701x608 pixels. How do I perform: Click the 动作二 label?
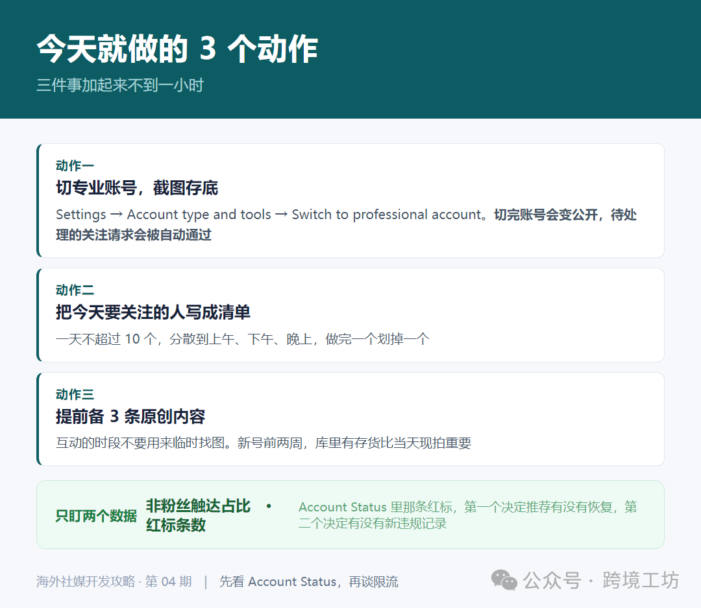(75, 290)
